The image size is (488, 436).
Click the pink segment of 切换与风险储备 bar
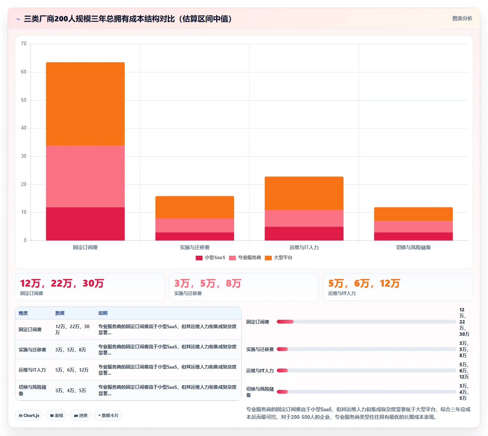[x=413, y=227]
